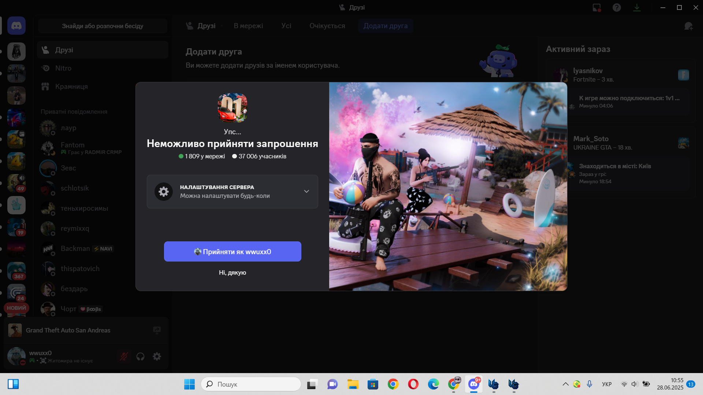This screenshot has height=395, width=703.
Task: Open direct message with Чорт
Action: click(103, 309)
